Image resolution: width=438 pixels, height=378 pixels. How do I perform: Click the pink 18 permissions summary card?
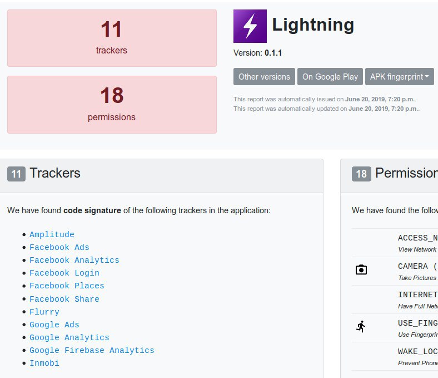112,105
